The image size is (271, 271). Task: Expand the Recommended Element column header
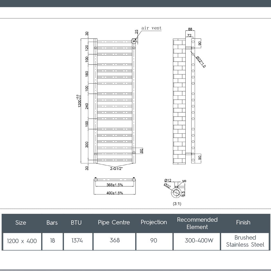(x=197, y=223)
